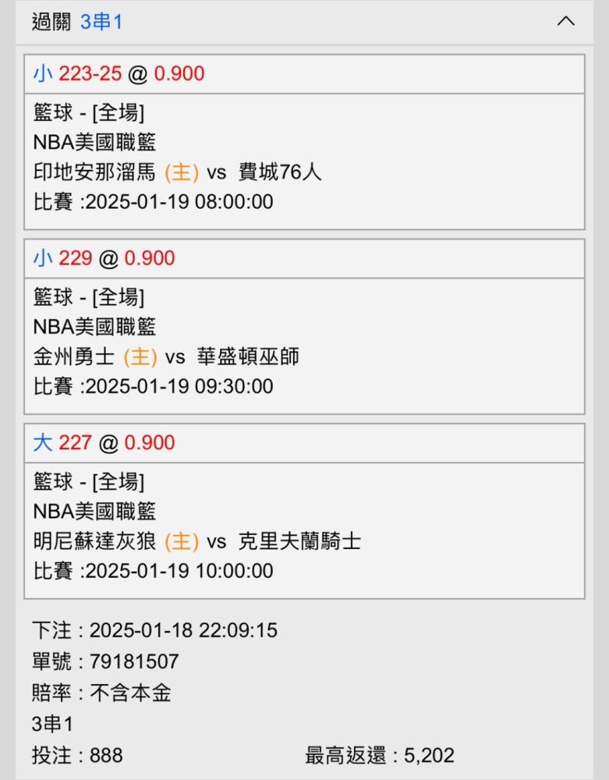Select the 大 227 @ 0.900 bet header
The width and height of the screenshot is (609, 780).
(x=304, y=443)
